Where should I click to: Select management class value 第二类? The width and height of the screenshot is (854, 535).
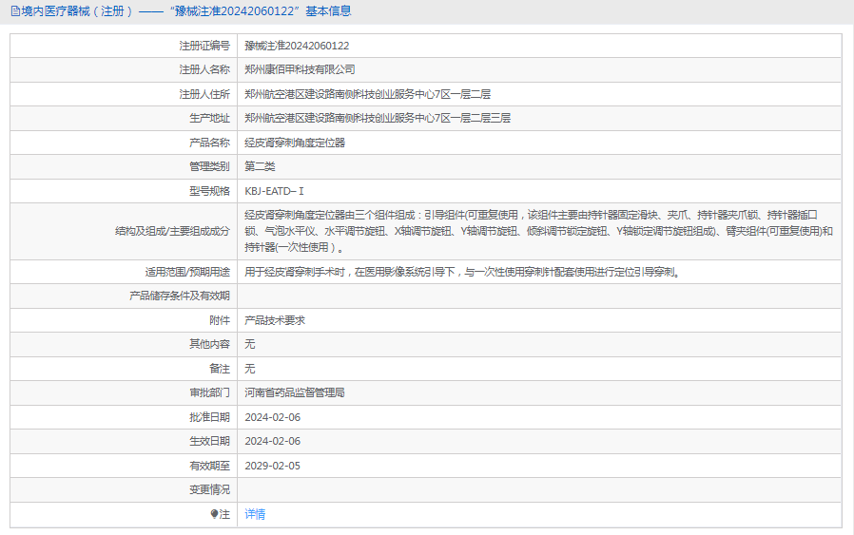260,166
